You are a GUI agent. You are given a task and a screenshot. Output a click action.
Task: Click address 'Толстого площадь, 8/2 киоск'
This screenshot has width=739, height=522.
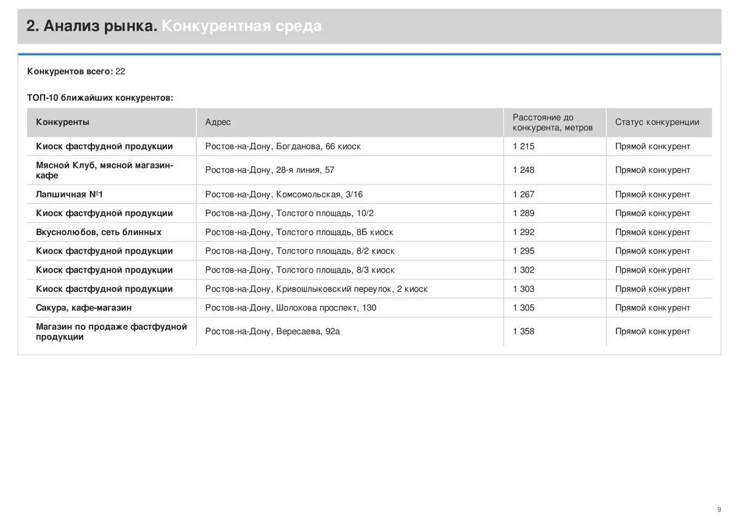point(335,251)
